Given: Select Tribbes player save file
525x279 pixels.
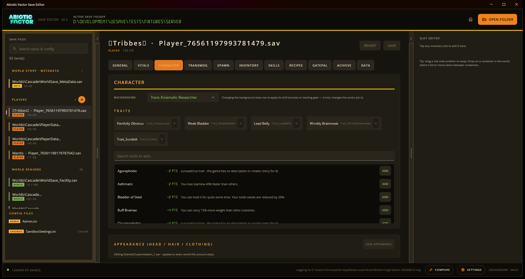Looking at the screenshot, I should click(49, 112).
